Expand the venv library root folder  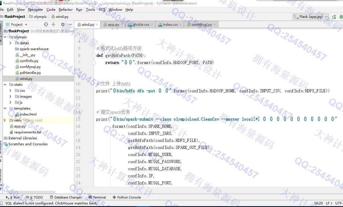click(x=5, y=120)
